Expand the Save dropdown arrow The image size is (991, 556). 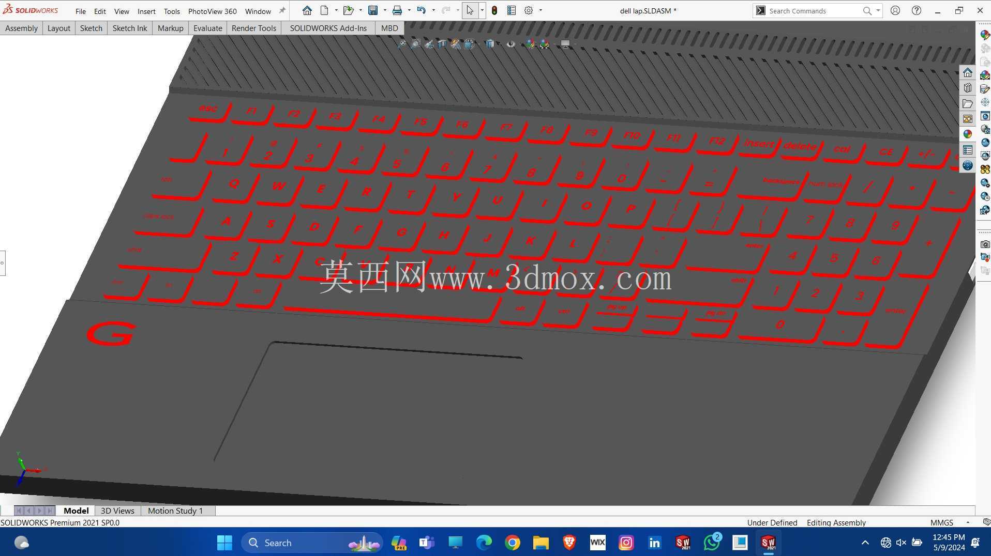(x=385, y=10)
